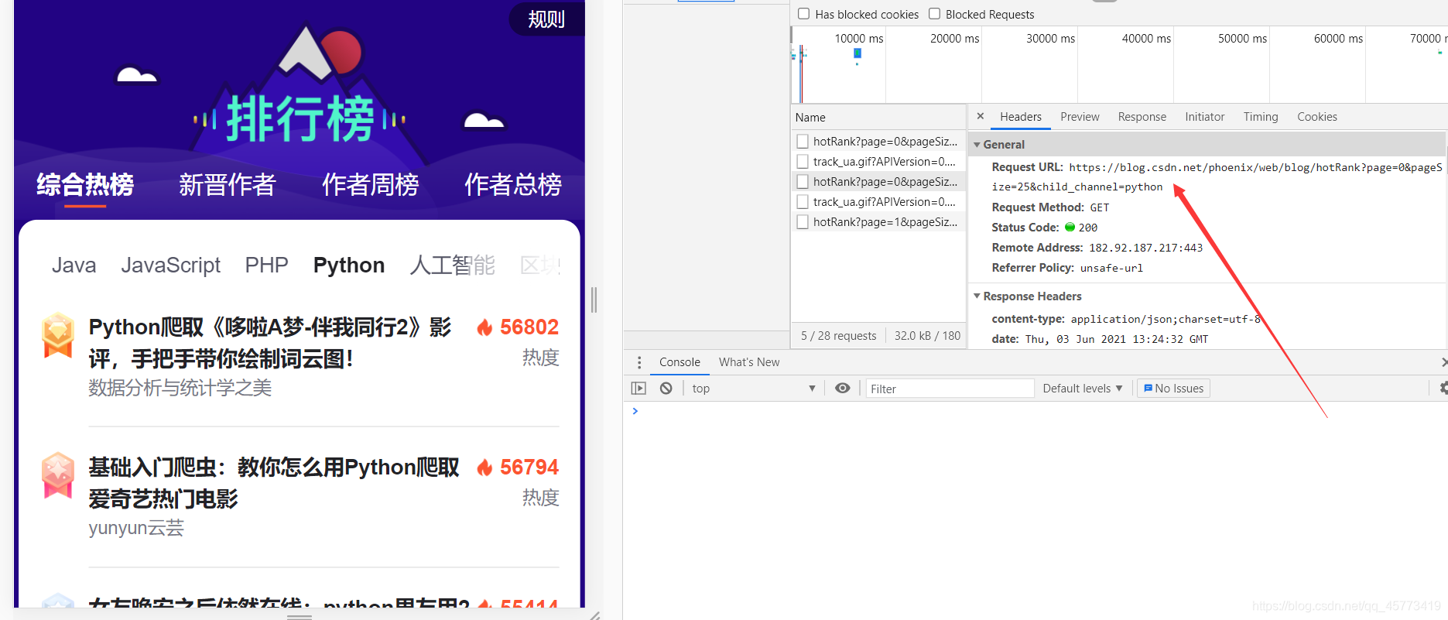The height and width of the screenshot is (620, 1448).
Task: Choose the Java category
Action: [x=74, y=265]
